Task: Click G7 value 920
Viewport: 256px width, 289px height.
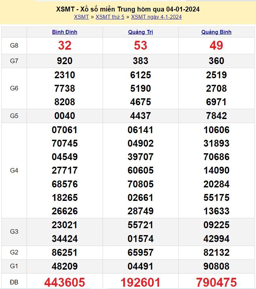Action: pos(65,61)
